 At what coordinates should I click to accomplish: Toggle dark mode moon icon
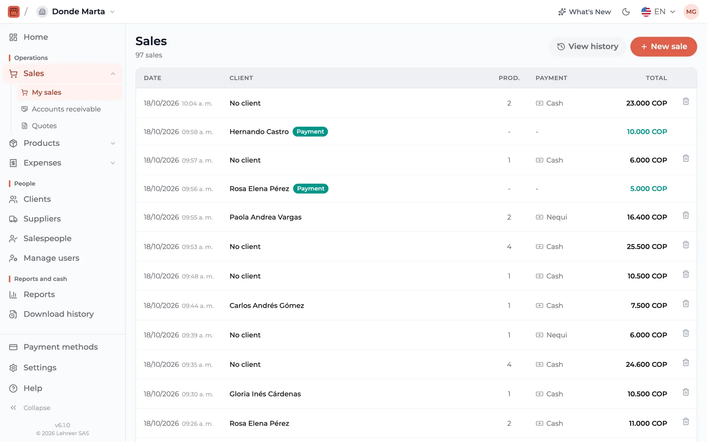pos(626,12)
